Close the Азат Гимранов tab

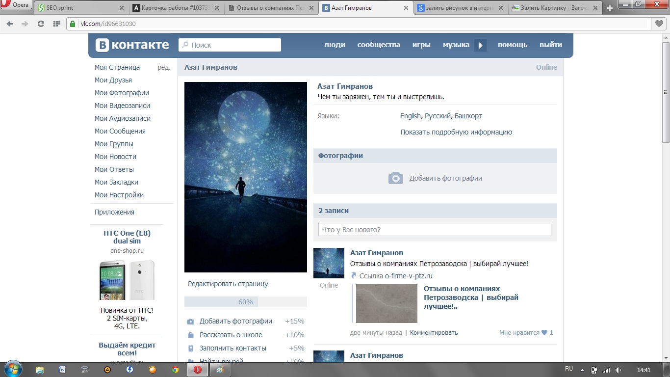pos(406,8)
